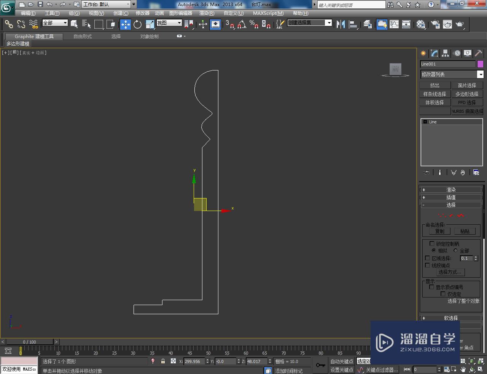
Task: Click the Pin Stack icon
Action: tap(427, 173)
